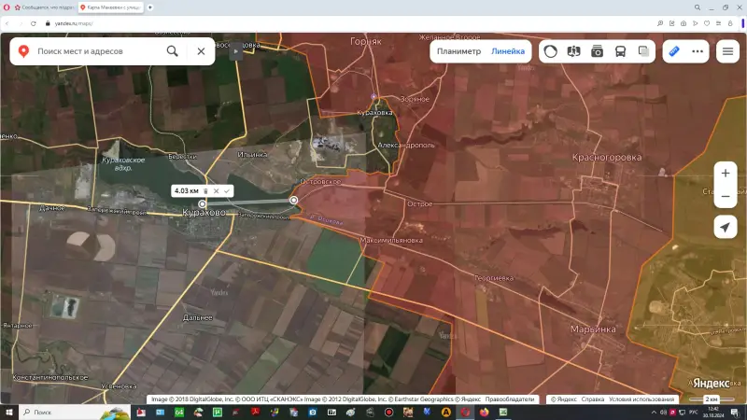The width and height of the screenshot is (747, 420).
Task: Open the Условия использования link
Action: pos(641,399)
